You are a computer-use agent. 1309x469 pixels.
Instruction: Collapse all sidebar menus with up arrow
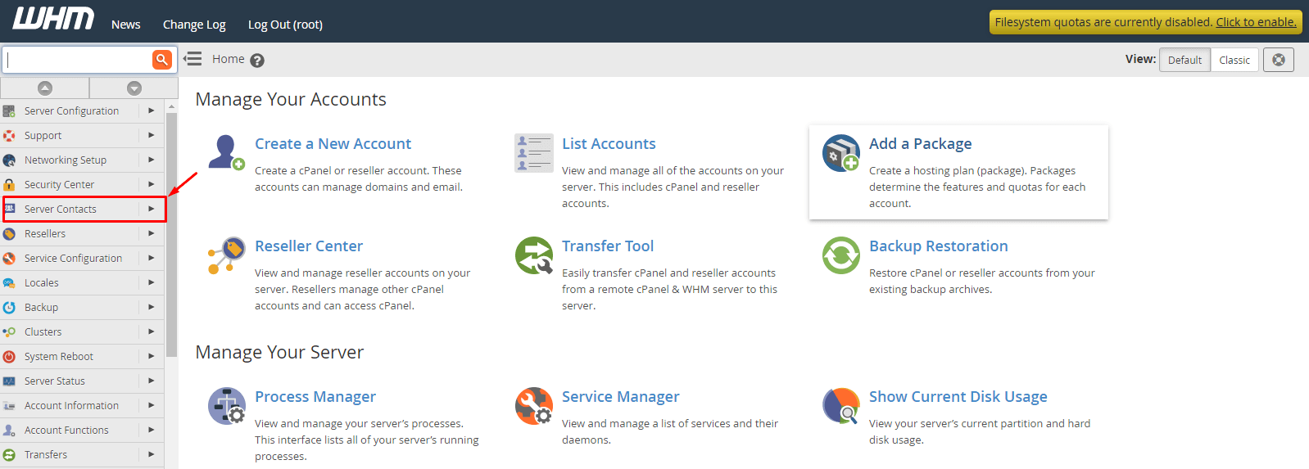coord(45,88)
